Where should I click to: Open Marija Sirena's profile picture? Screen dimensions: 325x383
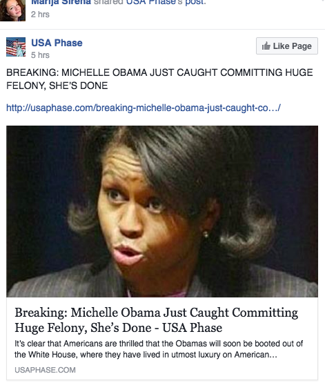[x=12, y=10]
